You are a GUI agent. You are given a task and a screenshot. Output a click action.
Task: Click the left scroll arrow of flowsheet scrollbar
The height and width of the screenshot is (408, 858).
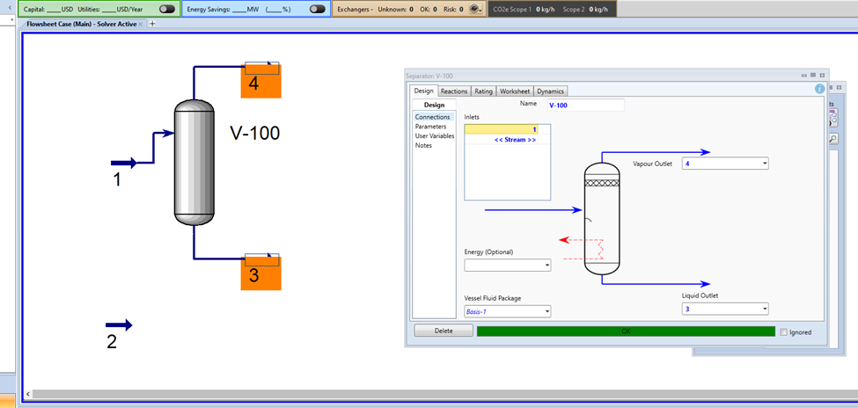coord(28,394)
